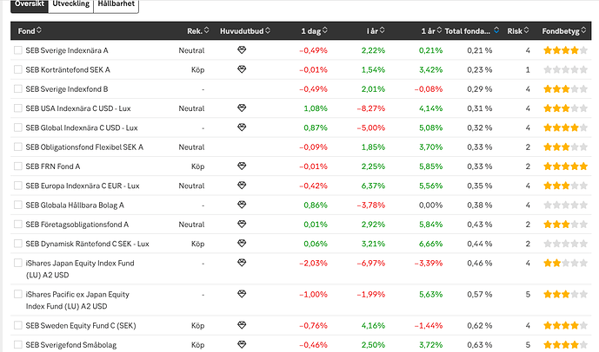Viewport: 599px width, 352px height.
Task: Click diamond icon for SEB FRN Fond A
Action: tap(242, 166)
